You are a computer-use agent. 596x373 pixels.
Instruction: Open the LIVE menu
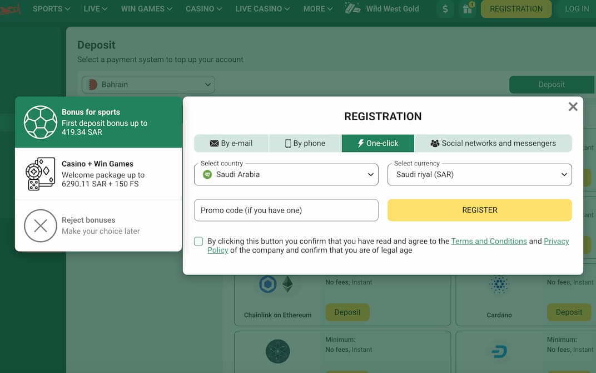(x=96, y=9)
